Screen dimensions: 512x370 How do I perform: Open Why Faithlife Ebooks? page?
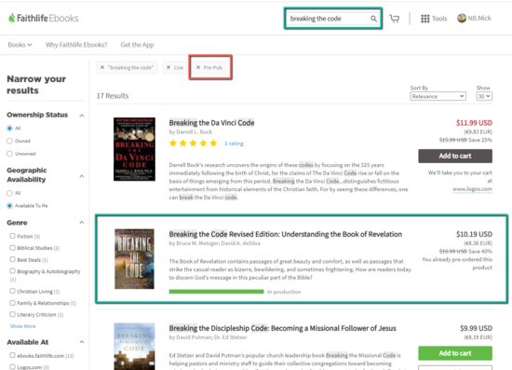[x=76, y=45]
